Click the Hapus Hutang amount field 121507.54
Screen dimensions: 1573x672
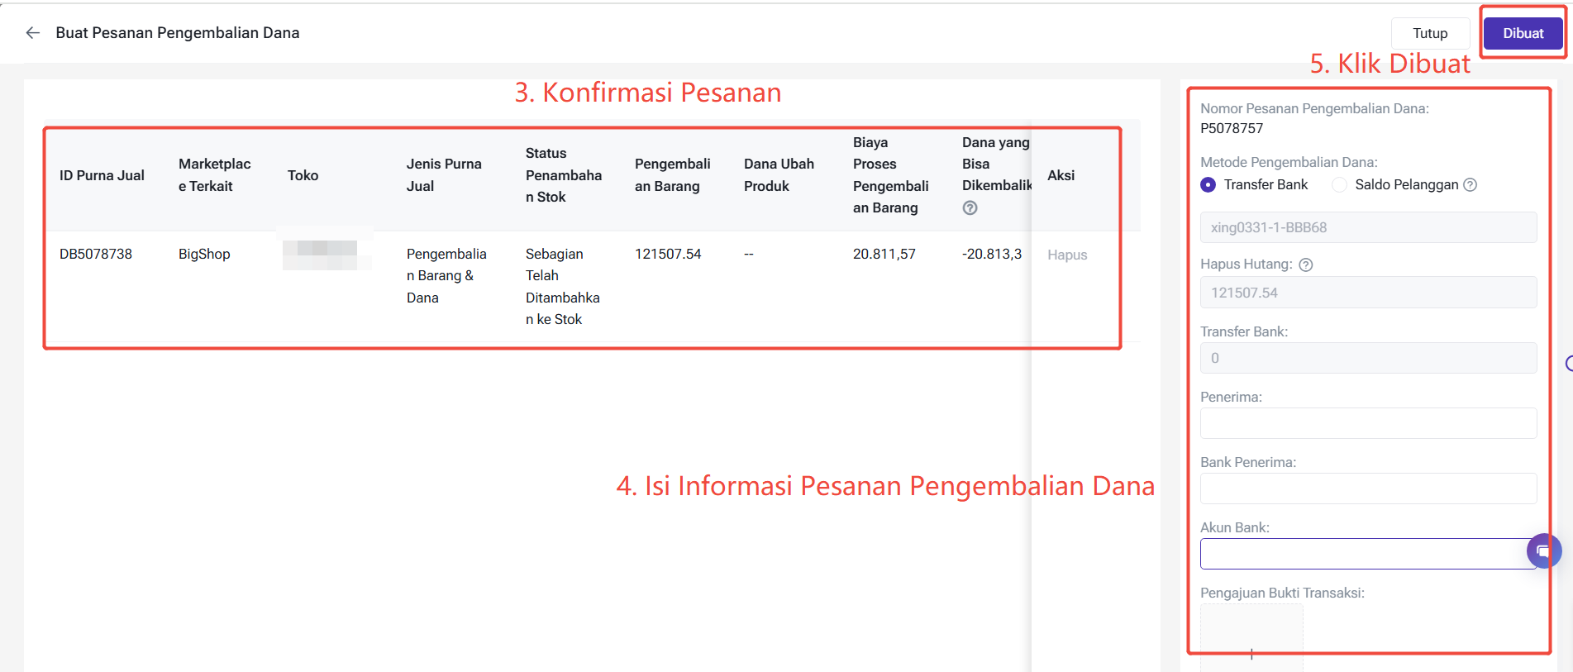coord(1368,293)
